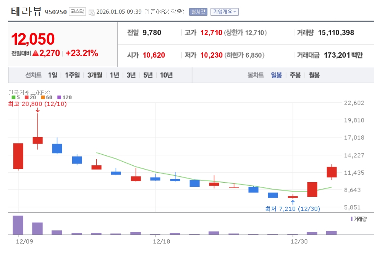Switch to 월봉 monthly candle chart
This screenshot has width=374, height=254.
(x=314, y=75)
